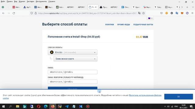The width and height of the screenshot is (195, 109).
Task: Open the notification center icon
Action: click(x=192, y=106)
